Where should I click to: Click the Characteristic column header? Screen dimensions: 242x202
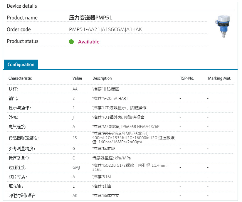tap(20, 78)
